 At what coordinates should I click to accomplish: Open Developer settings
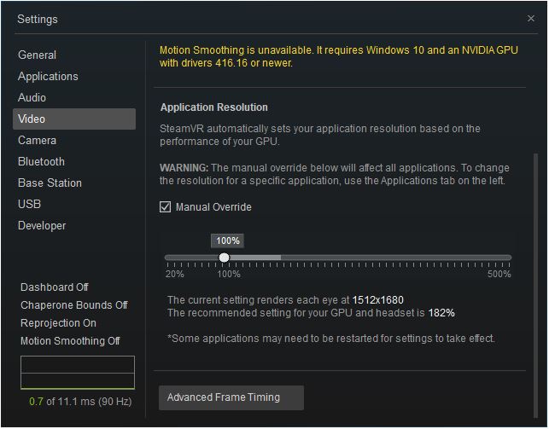[42, 225]
